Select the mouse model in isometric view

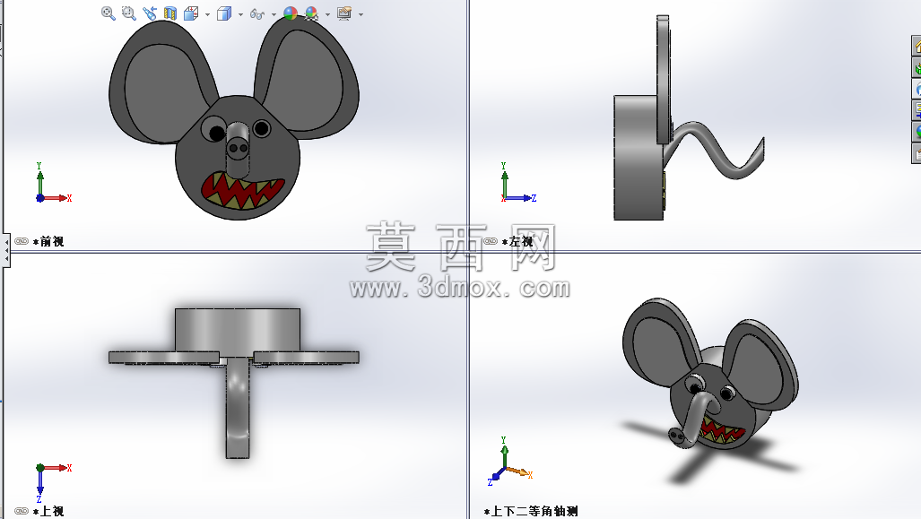711,376
